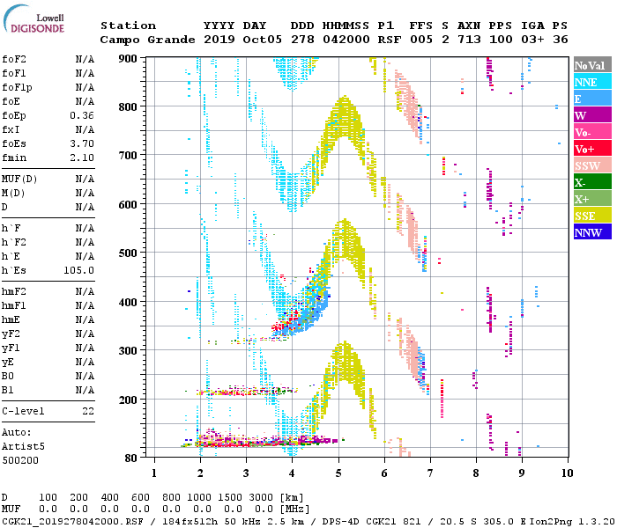Click the B1 parameter label

click(x=7, y=390)
